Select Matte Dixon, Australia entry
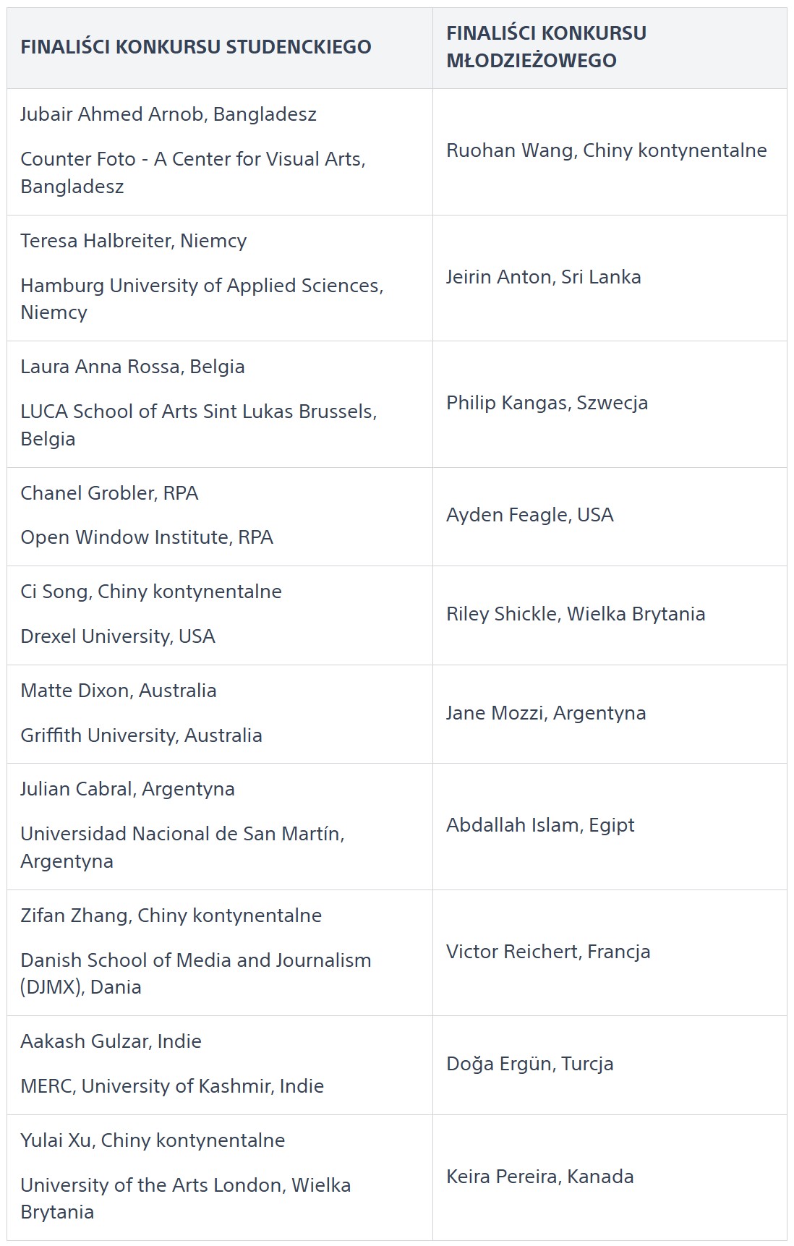This screenshot has width=794, height=1246. (119, 691)
